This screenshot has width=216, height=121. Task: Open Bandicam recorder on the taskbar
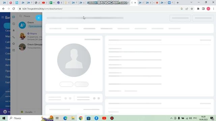pyautogui.click(x=112, y=118)
